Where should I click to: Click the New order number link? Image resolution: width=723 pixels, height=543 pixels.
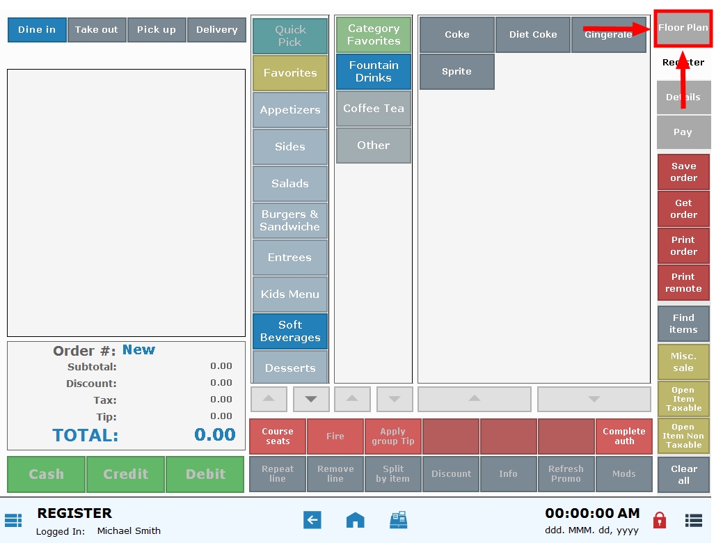(x=138, y=349)
